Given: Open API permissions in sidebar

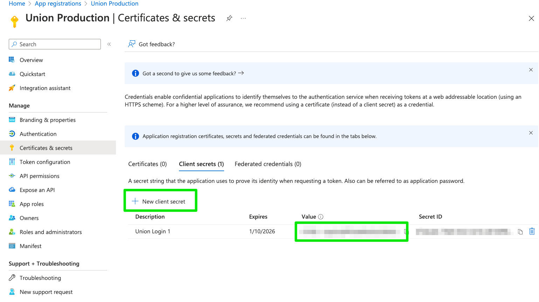Looking at the screenshot, I should tap(39, 176).
